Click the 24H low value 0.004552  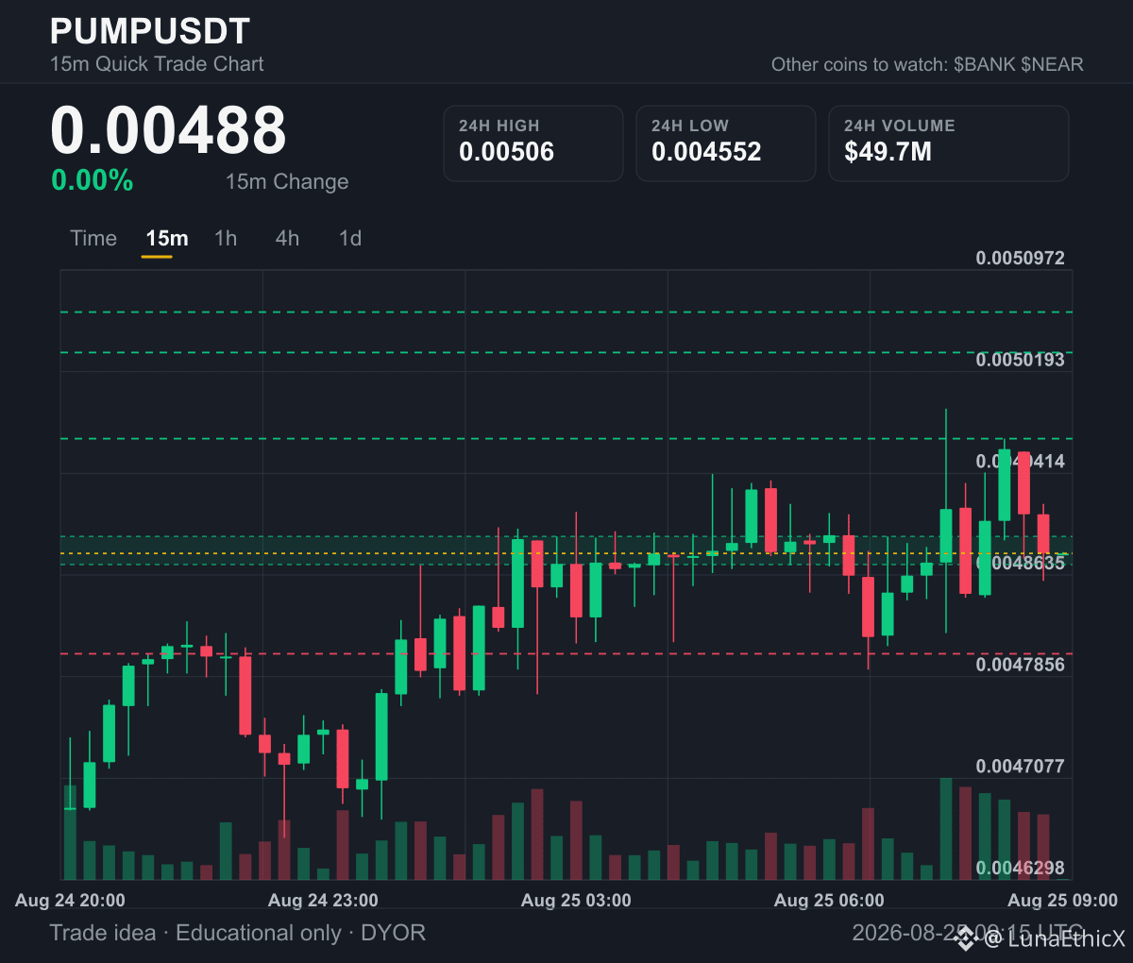point(706,152)
